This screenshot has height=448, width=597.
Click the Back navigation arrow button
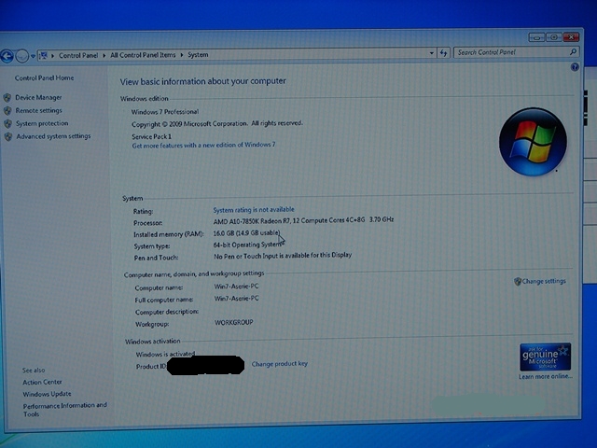pos(7,55)
